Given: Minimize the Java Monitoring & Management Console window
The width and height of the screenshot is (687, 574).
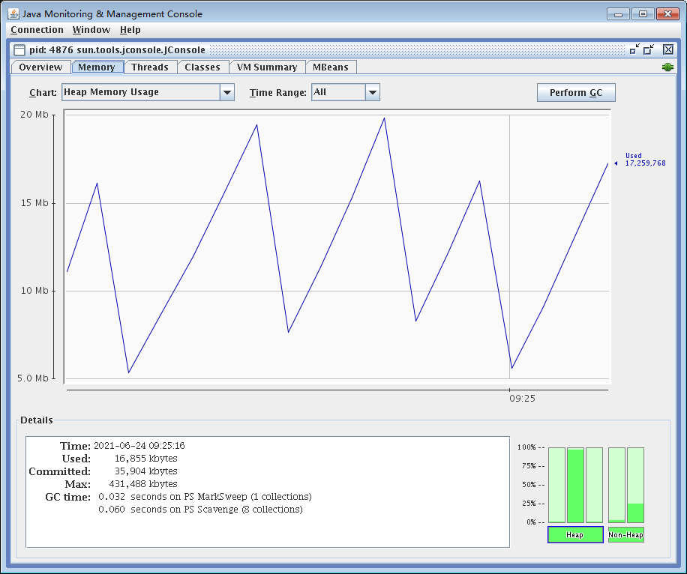Looking at the screenshot, I should 618,14.
